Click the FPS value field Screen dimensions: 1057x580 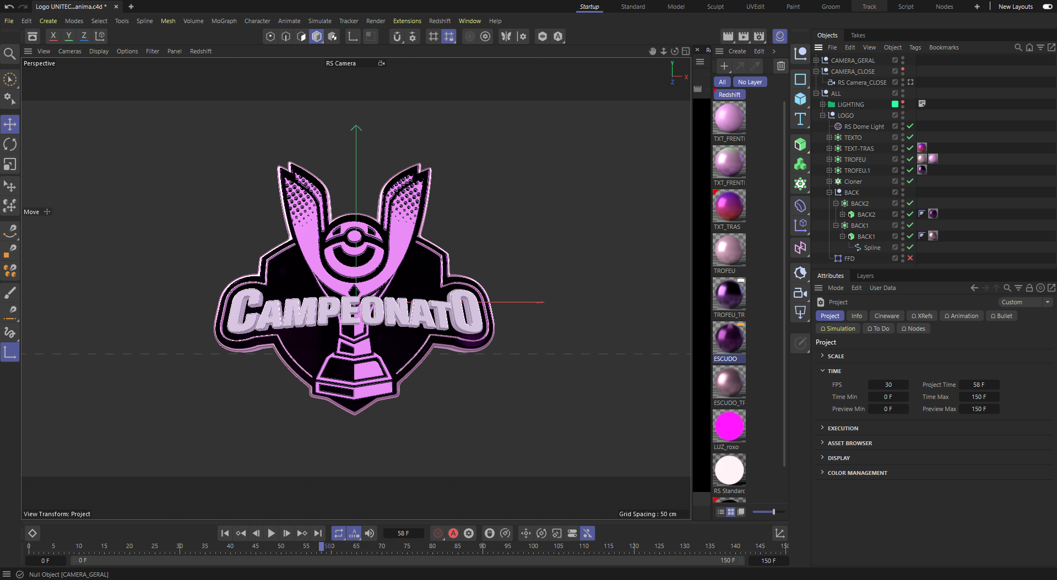pos(888,385)
